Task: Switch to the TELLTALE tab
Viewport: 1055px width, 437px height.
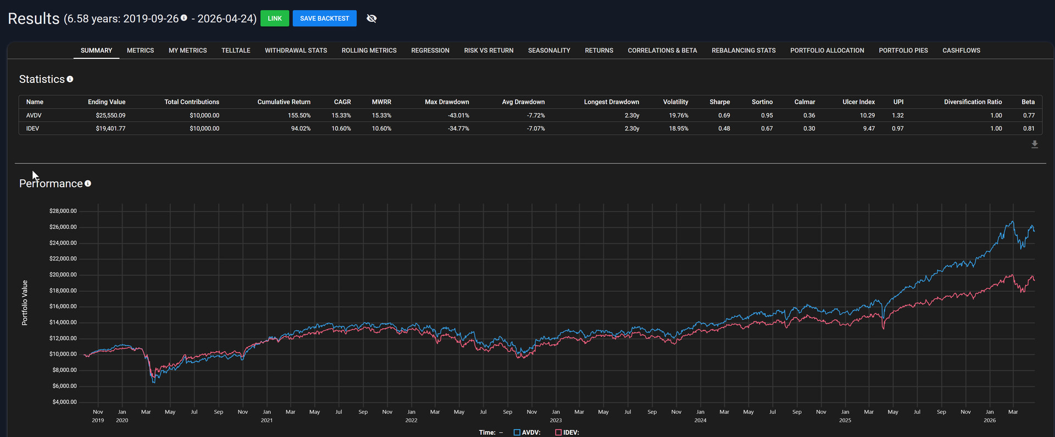Action: (236, 50)
